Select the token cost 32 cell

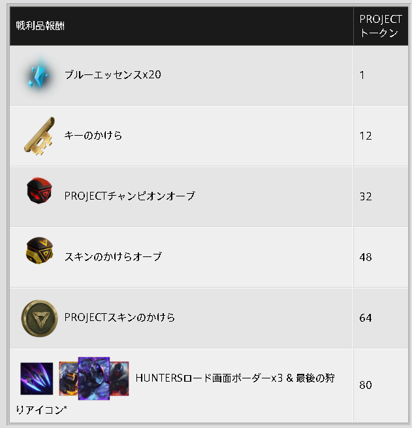click(x=381, y=196)
